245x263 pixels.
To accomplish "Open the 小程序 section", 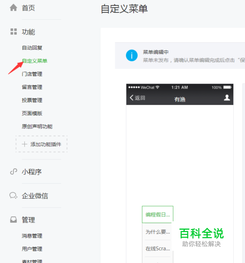I will coord(32,172).
